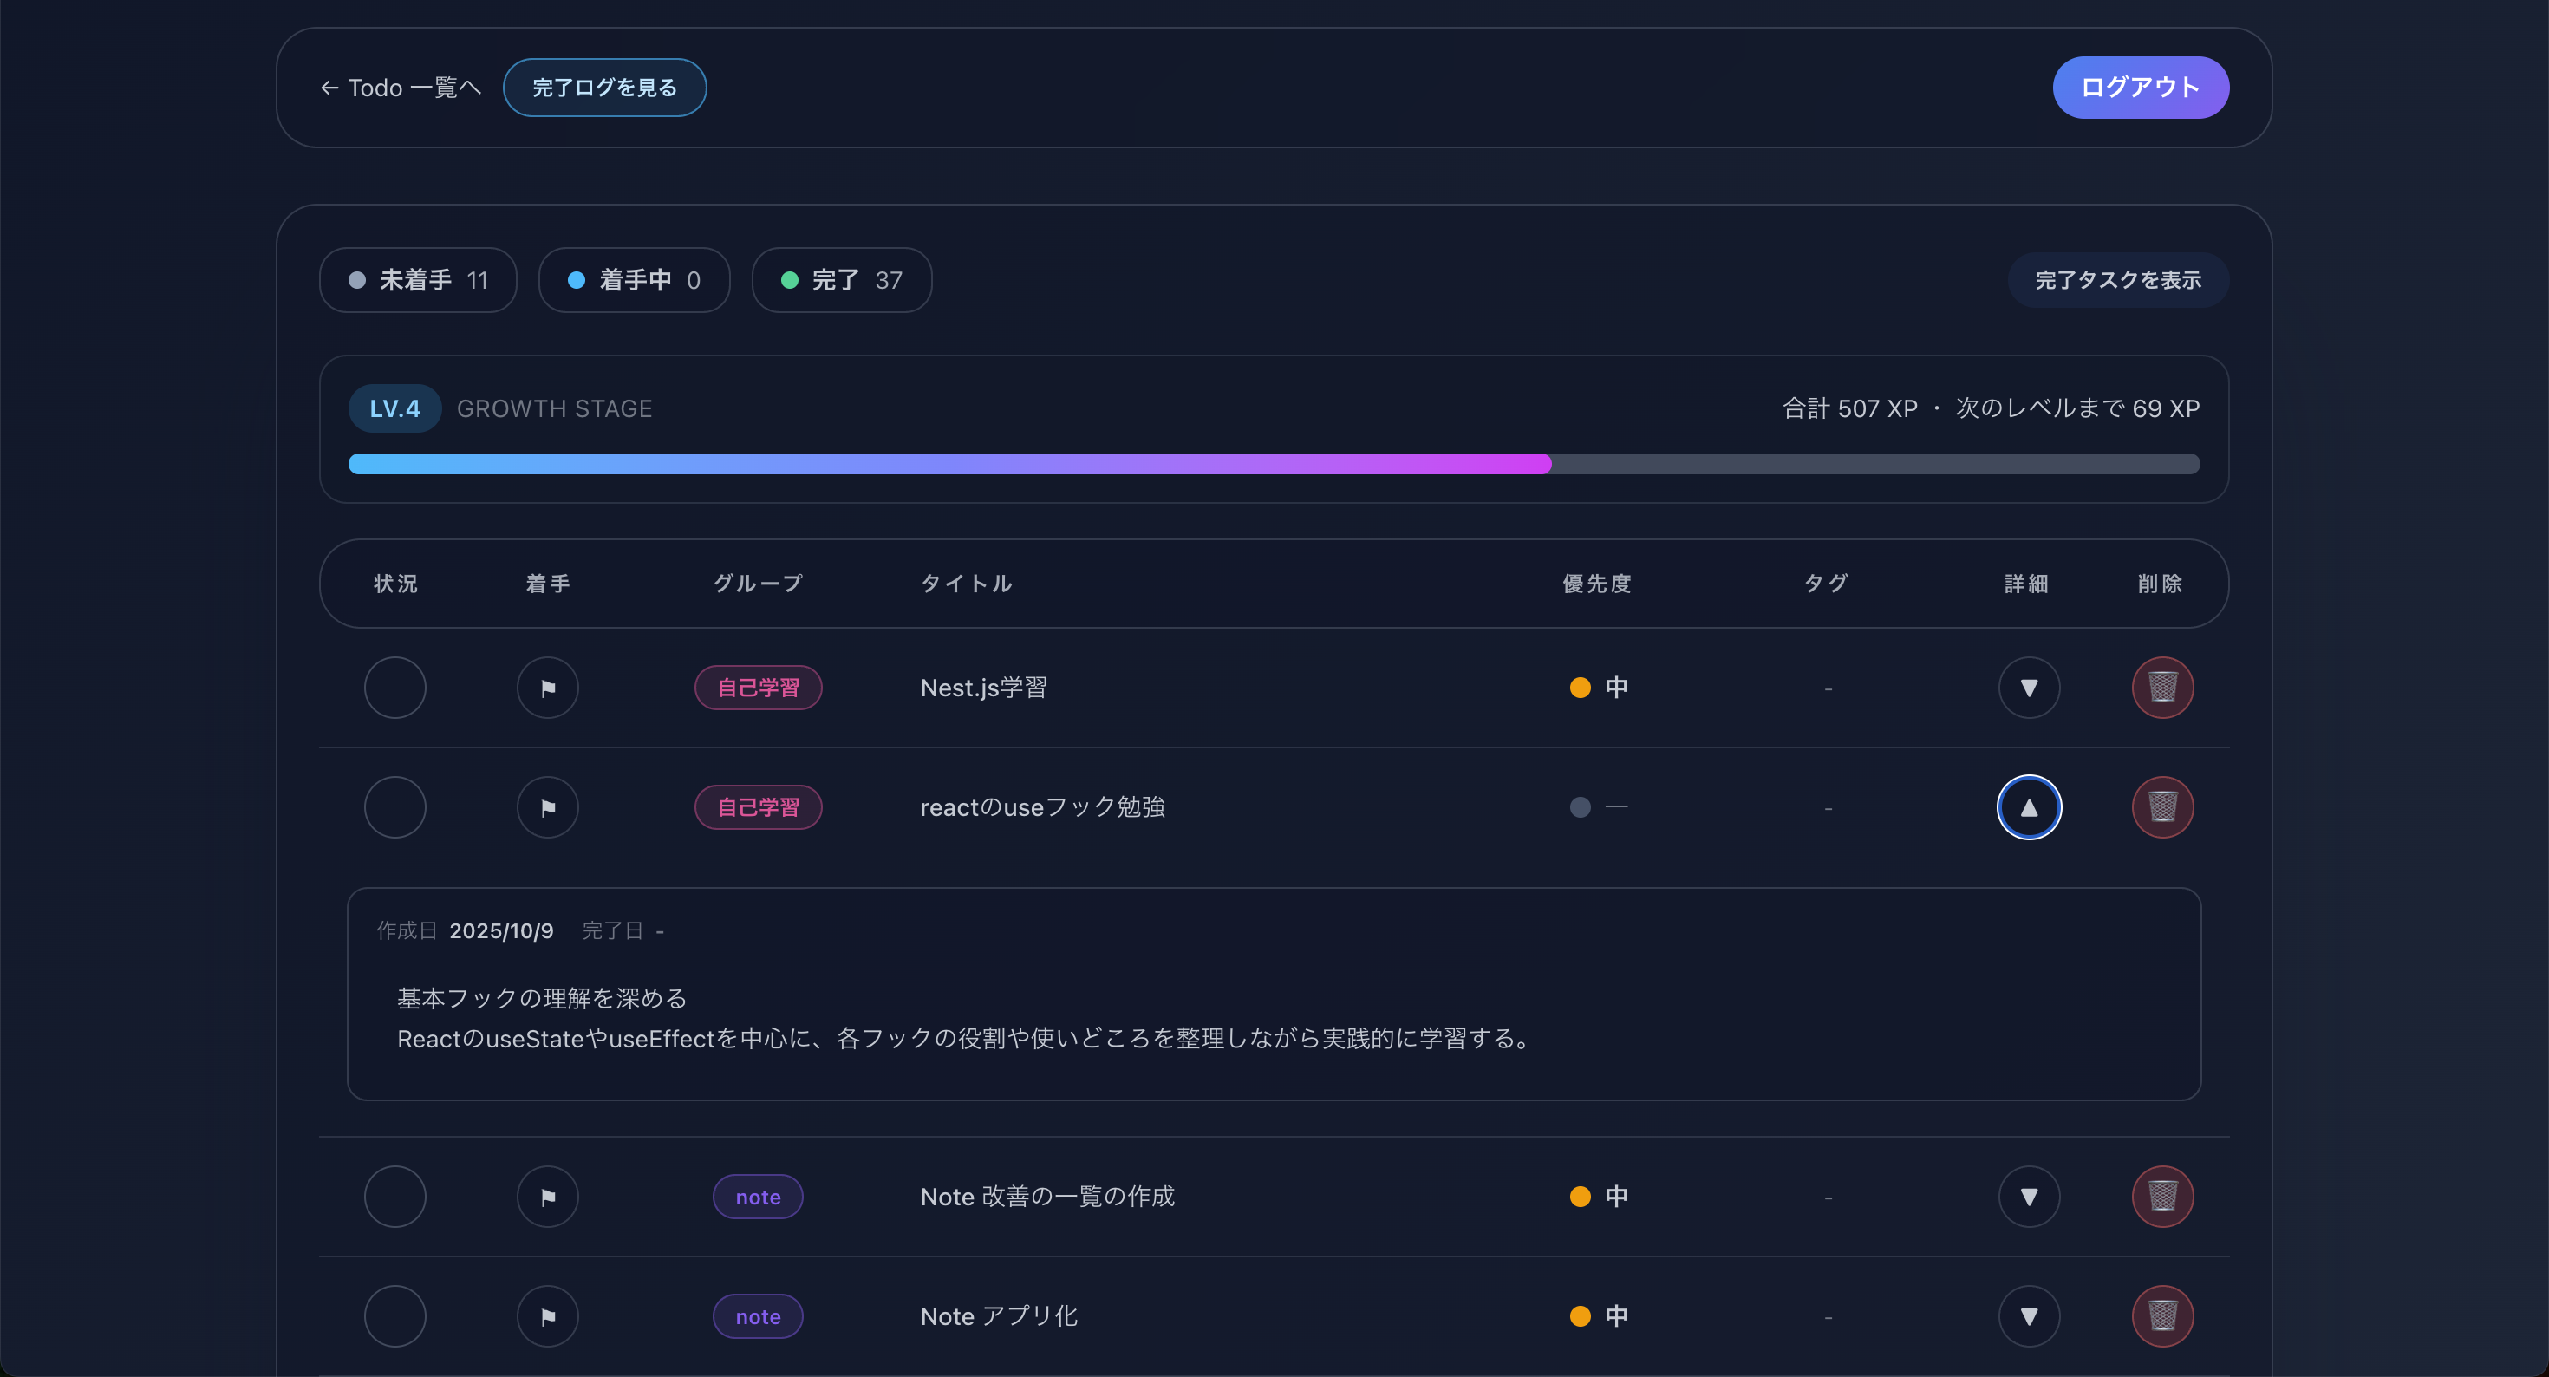Screen dimensions: 2549x1377
Task: Go back via ← Todo 一覧へ link
Action: [401, 87]
